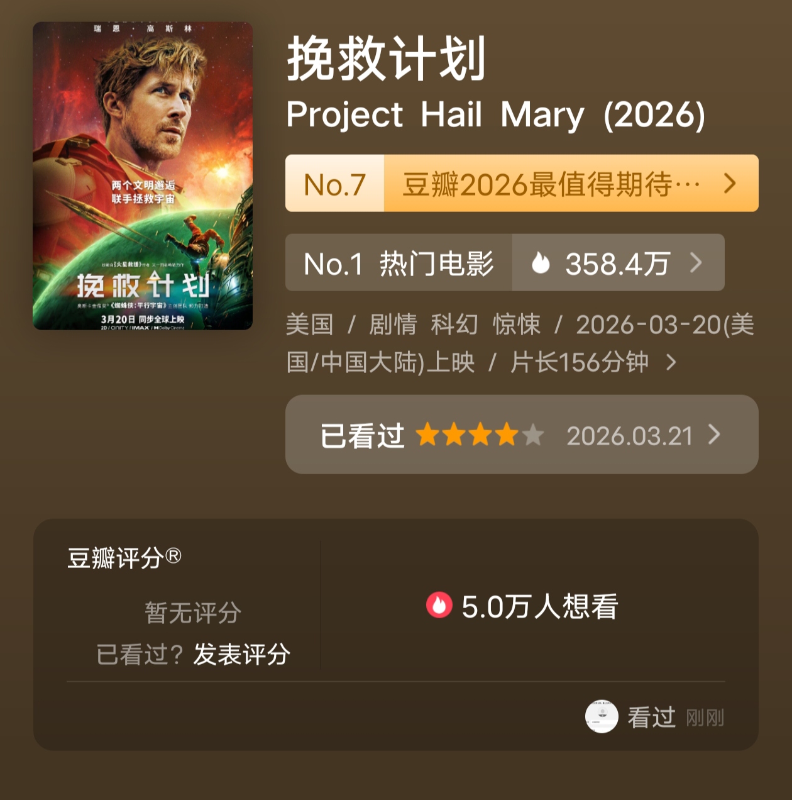Open the movie poster thumbnail
This screenshot has width=792, height=800.
click(x=143, y=176)
